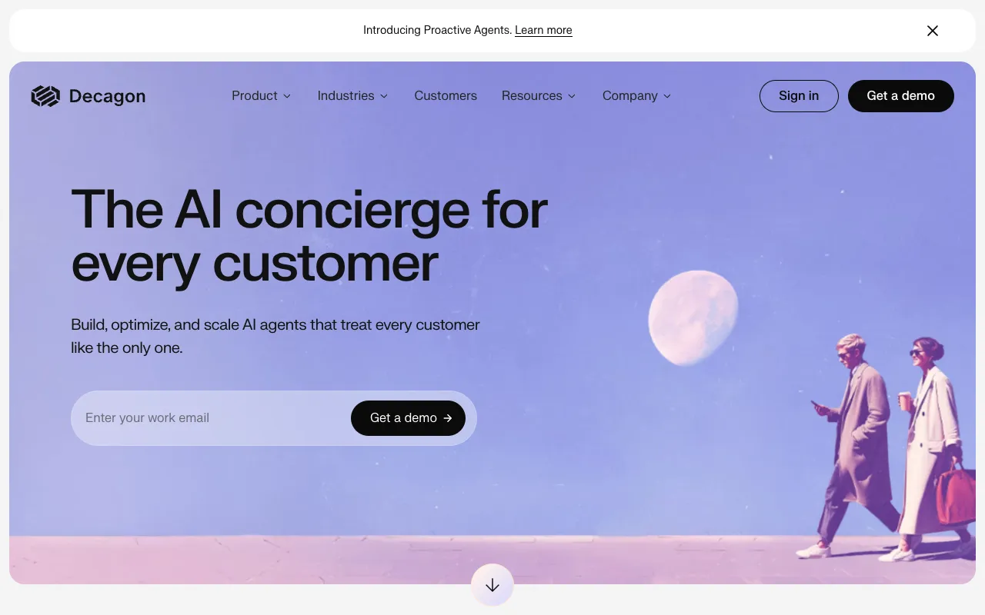Open the Company navigation item

(x=630, y=96)
